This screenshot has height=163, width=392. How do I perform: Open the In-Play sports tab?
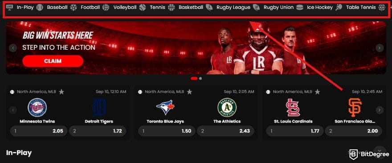pos(25,8)
